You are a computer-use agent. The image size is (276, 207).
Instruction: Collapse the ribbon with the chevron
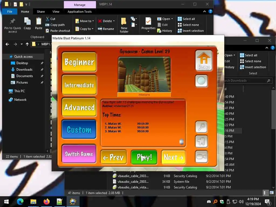(x=204, y=11)
